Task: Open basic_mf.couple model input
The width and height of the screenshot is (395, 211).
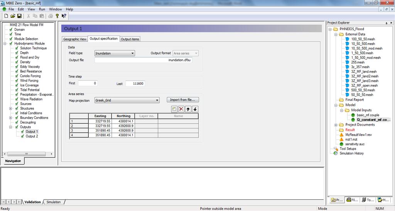Action: (368, 115)
